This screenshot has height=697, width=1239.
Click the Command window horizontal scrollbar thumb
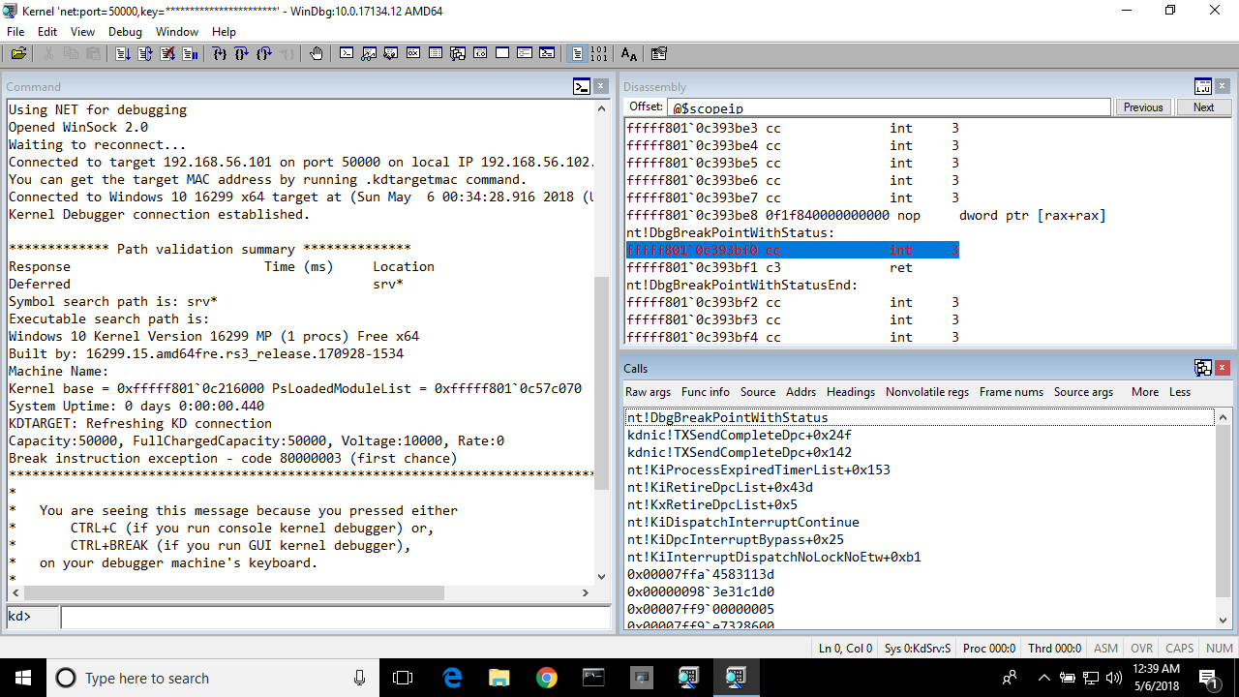click(x=232, y=592)
